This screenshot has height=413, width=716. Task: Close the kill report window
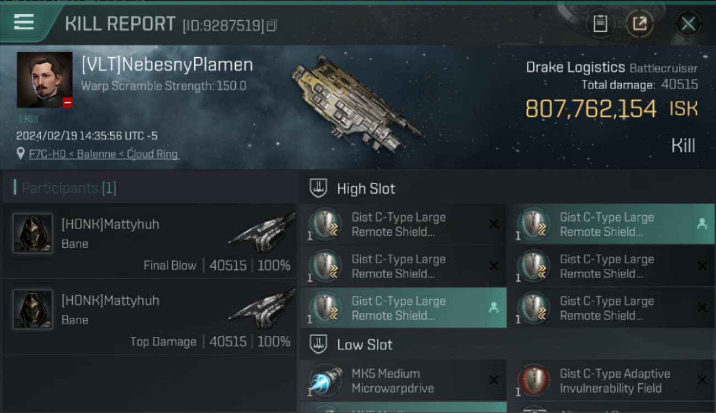click(x=688, y=24)
